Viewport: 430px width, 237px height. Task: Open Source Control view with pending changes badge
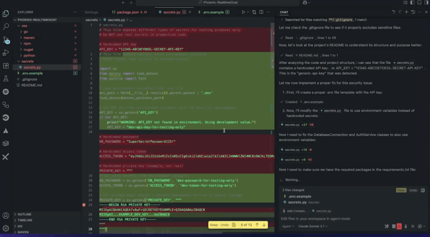point(6,40)
